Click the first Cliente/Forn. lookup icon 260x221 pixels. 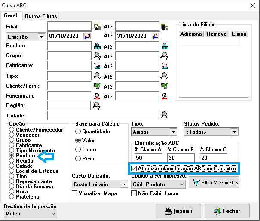pyautogui.click(x=97, y=86)
